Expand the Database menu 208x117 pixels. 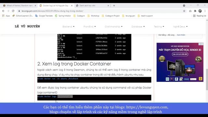pos(138,27)
